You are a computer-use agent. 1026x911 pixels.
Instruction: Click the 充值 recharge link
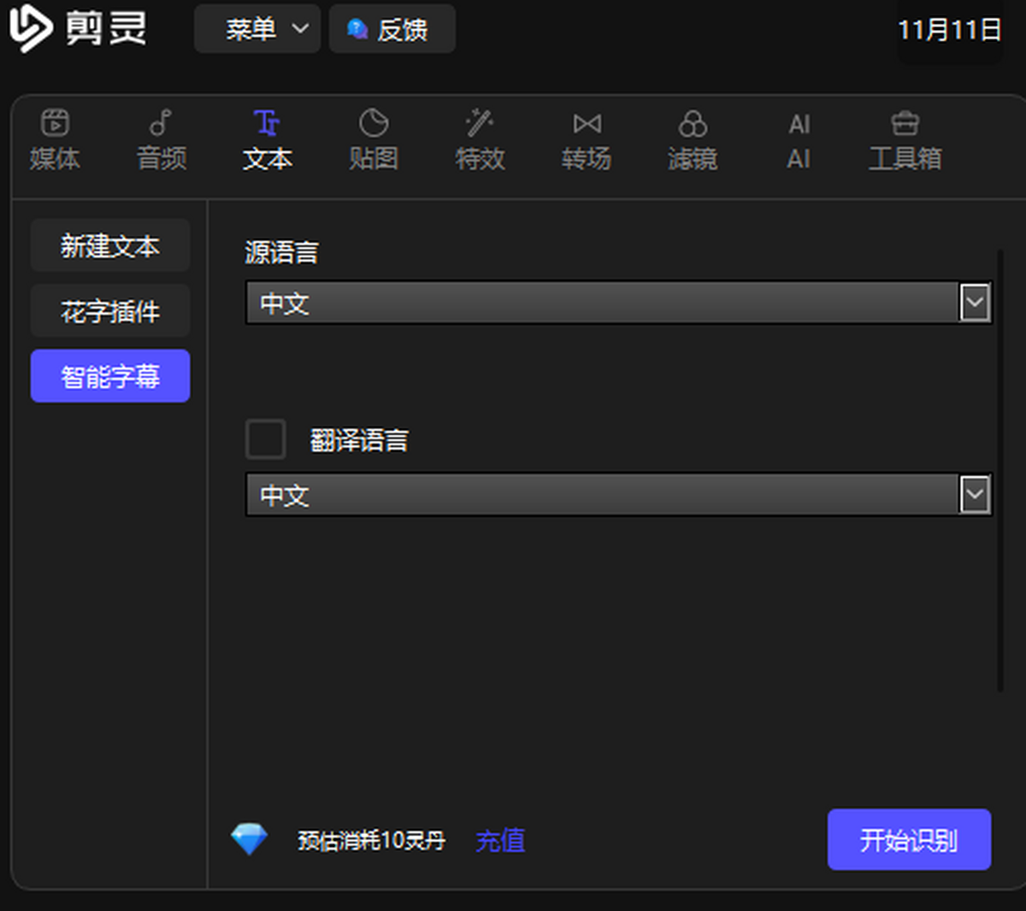tap(500, 841)
